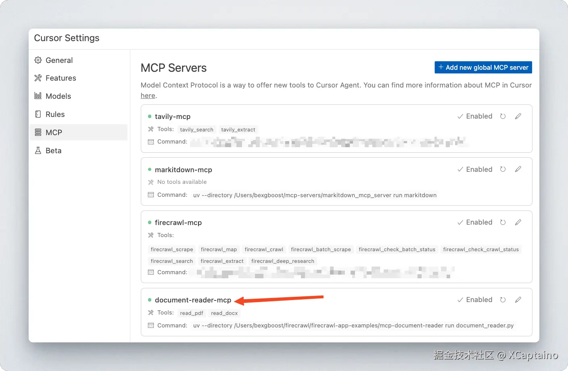Click the Models bar-chart icon

coord(38,96)
